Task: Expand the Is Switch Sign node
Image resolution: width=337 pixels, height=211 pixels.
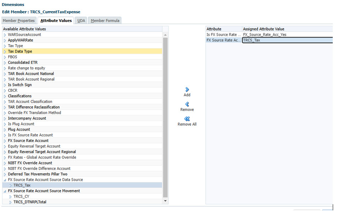Action: pos(5,85)
